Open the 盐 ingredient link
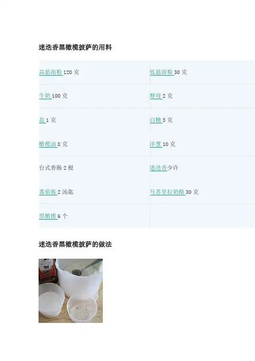 42,120
